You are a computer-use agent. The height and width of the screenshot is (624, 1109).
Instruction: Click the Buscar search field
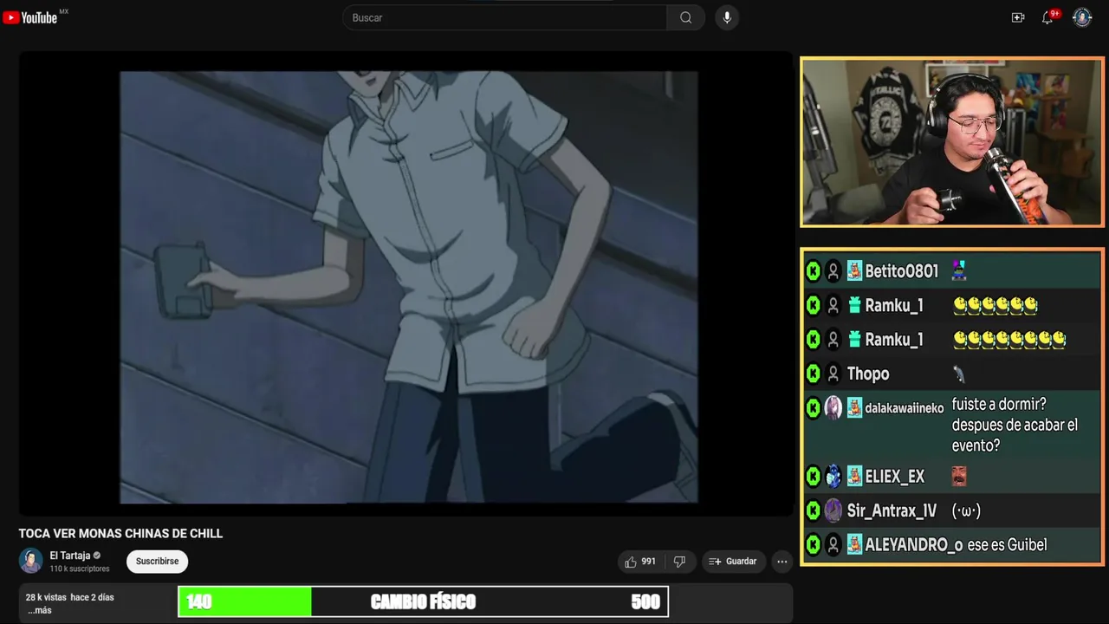tap(505, 17)
